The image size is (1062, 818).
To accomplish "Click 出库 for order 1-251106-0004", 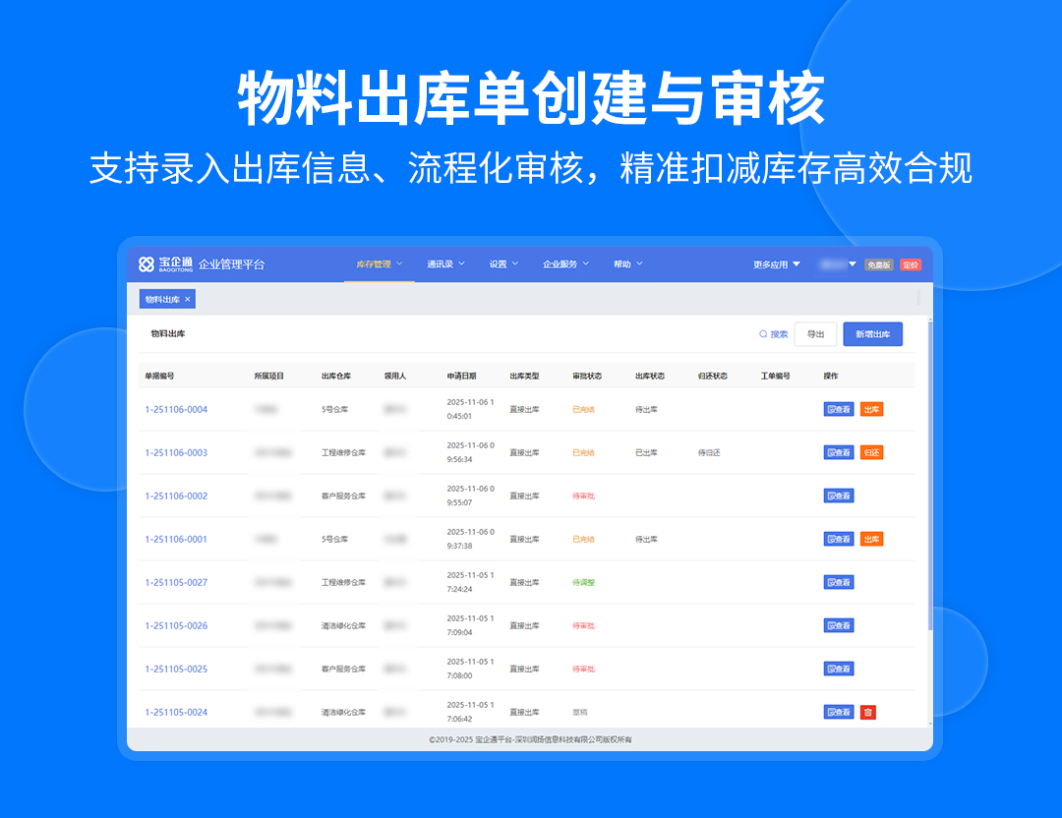I will [871, 410].
